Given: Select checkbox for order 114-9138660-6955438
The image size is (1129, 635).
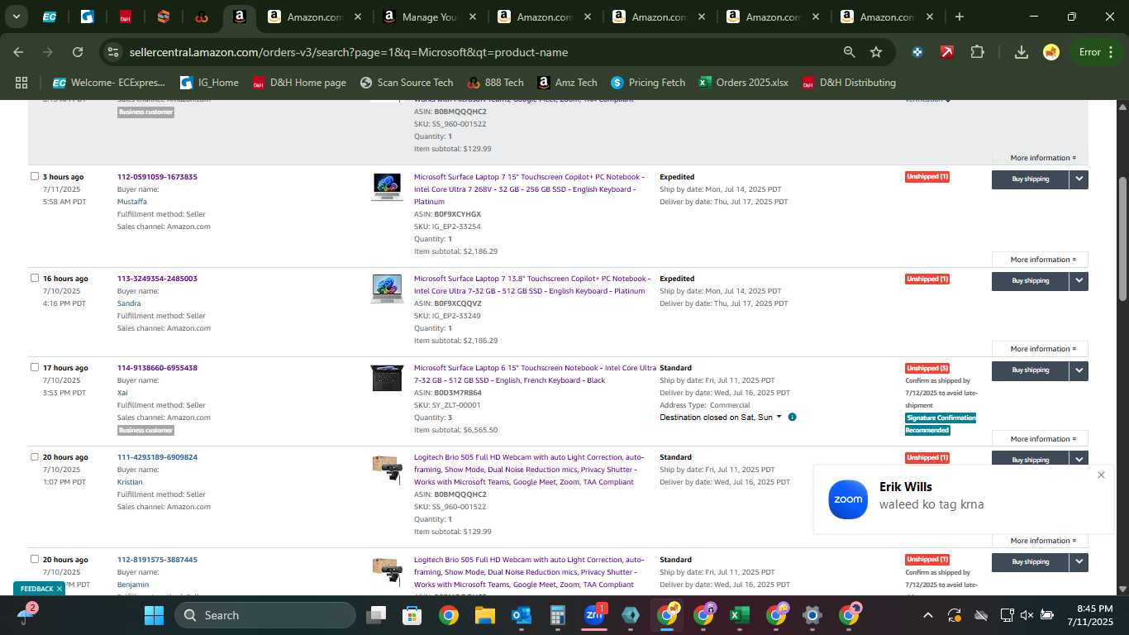Looking at the screenshot, I should (x=35, y=367).
